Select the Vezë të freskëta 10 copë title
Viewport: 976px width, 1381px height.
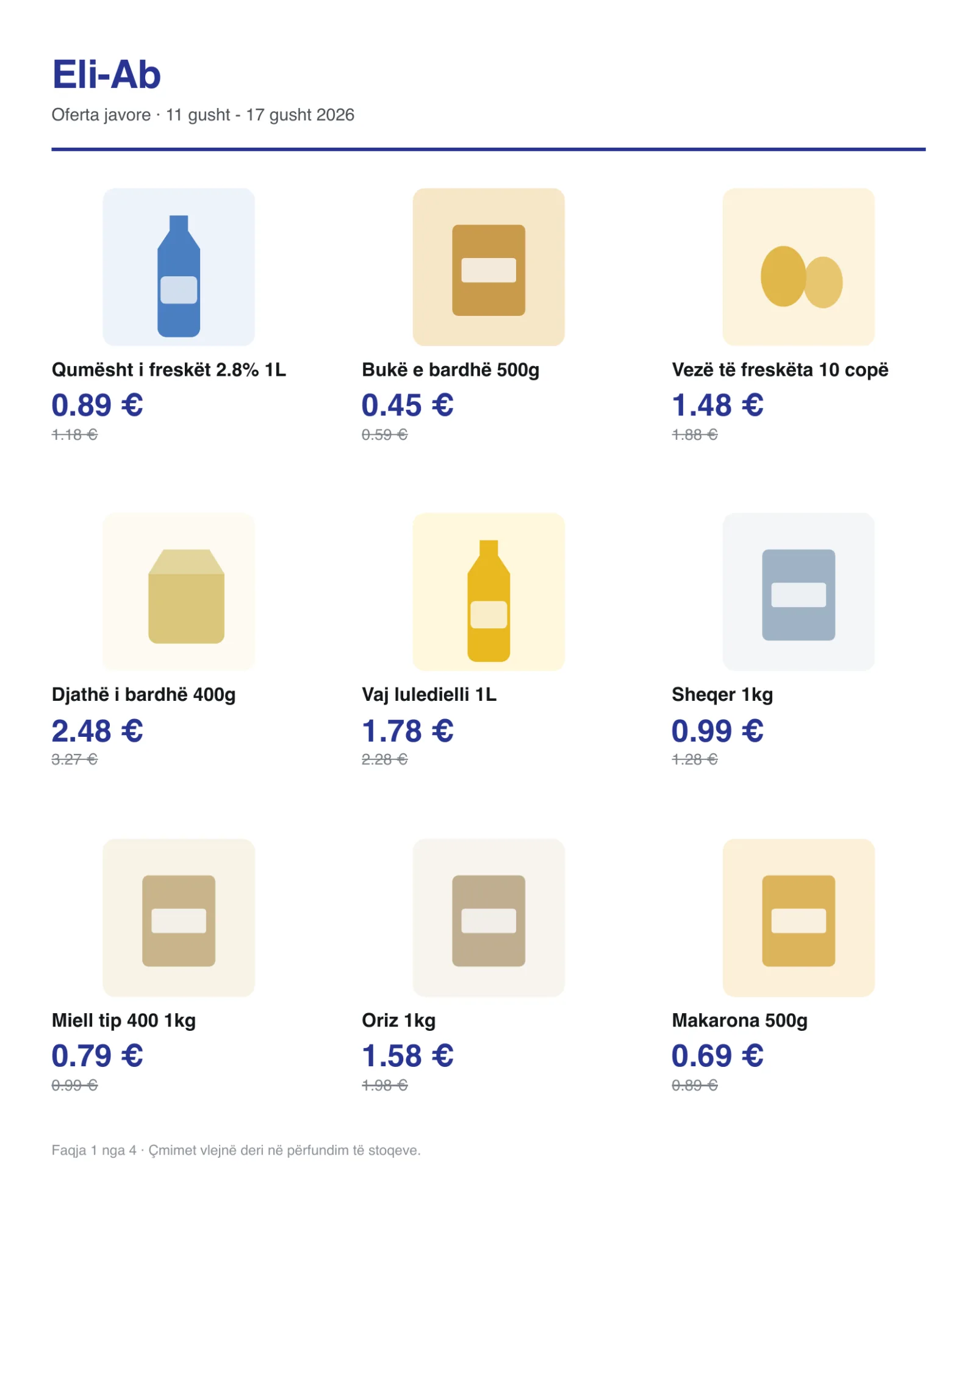coord(780,370)
